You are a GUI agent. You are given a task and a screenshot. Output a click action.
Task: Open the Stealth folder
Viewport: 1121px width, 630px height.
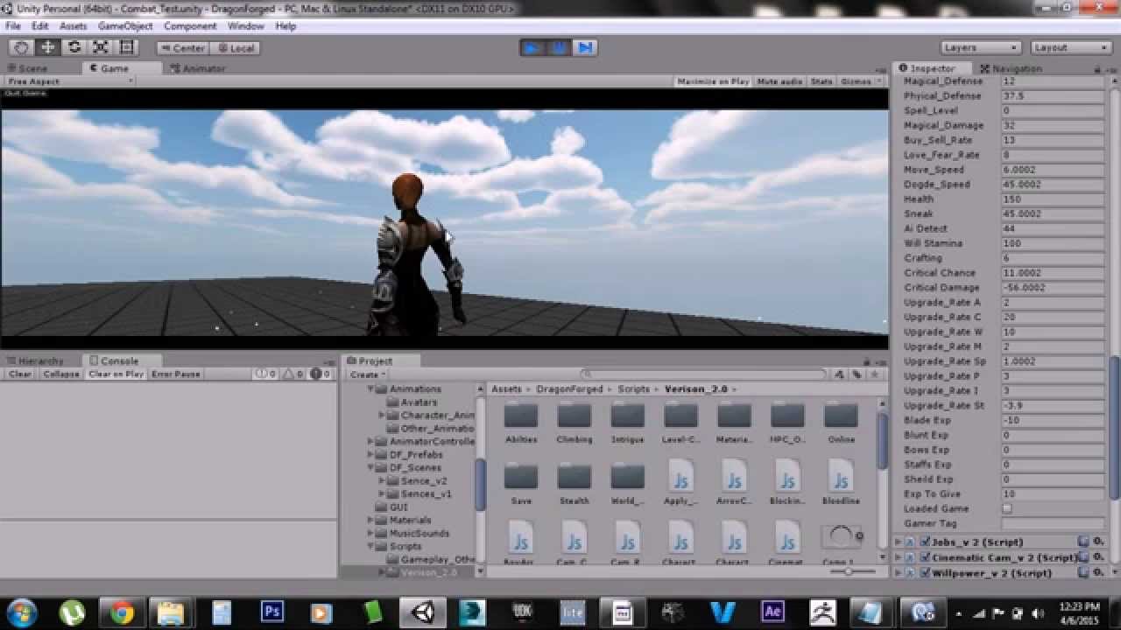point(575,485)
